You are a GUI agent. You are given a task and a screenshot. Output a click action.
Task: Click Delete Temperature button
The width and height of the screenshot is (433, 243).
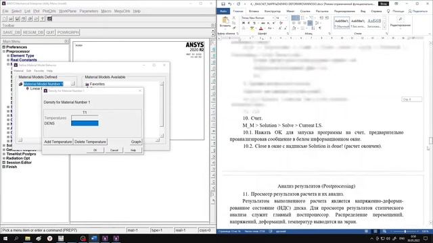click(90, 142)
